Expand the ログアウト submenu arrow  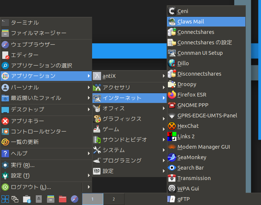coord(89,187)
